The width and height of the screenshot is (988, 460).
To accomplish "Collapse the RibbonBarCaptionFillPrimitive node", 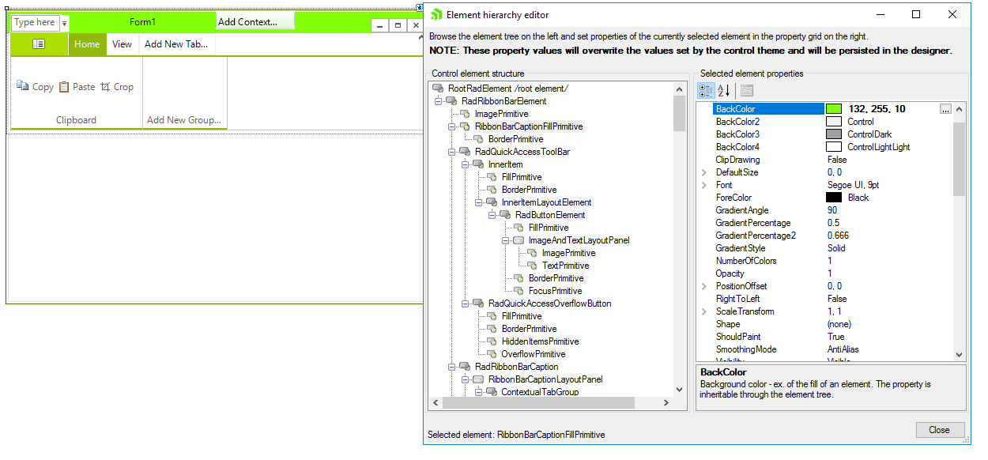I will (451, 126).
